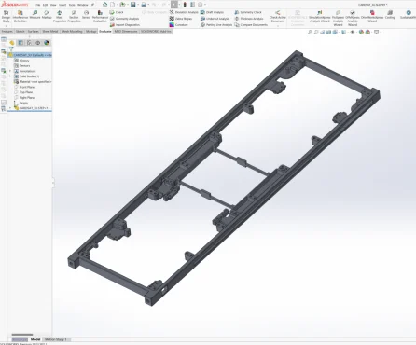
Task: Open Section Properties
Action: [x=74, y=17]
